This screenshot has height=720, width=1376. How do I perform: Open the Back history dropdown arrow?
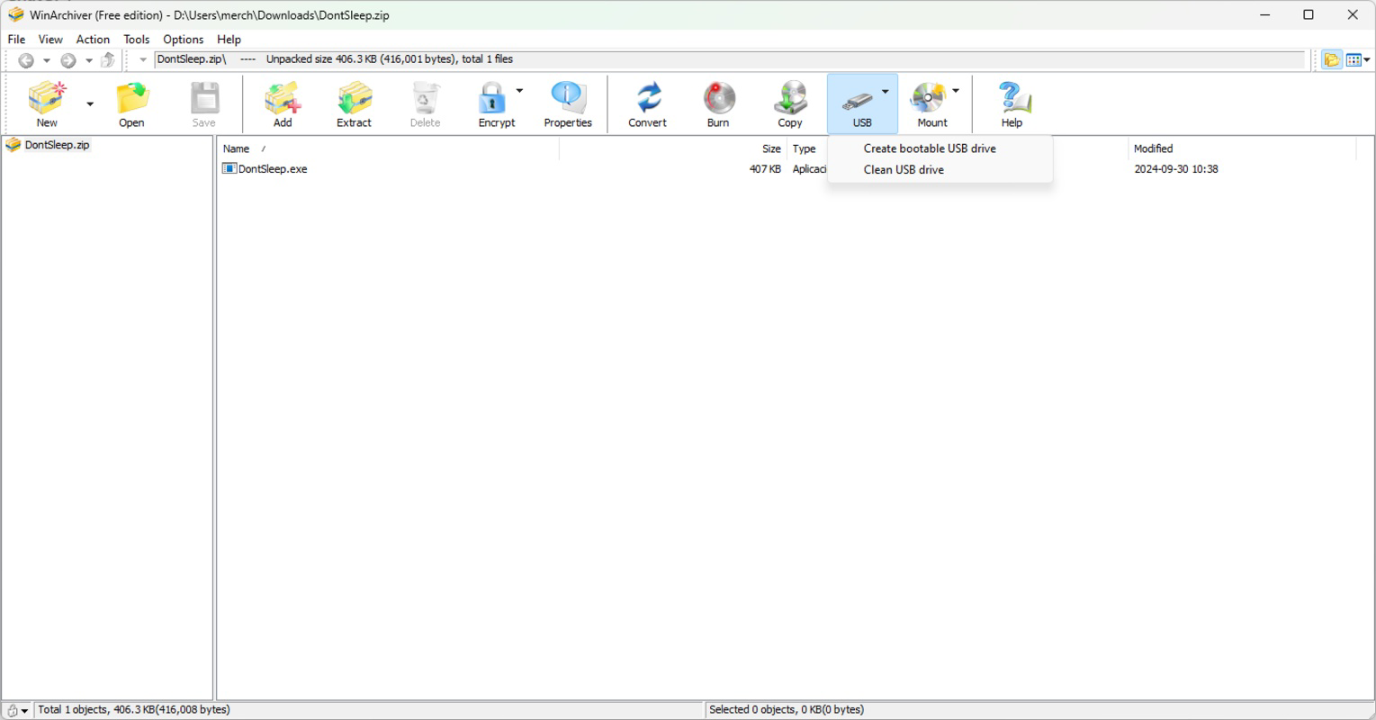point(47,60)
